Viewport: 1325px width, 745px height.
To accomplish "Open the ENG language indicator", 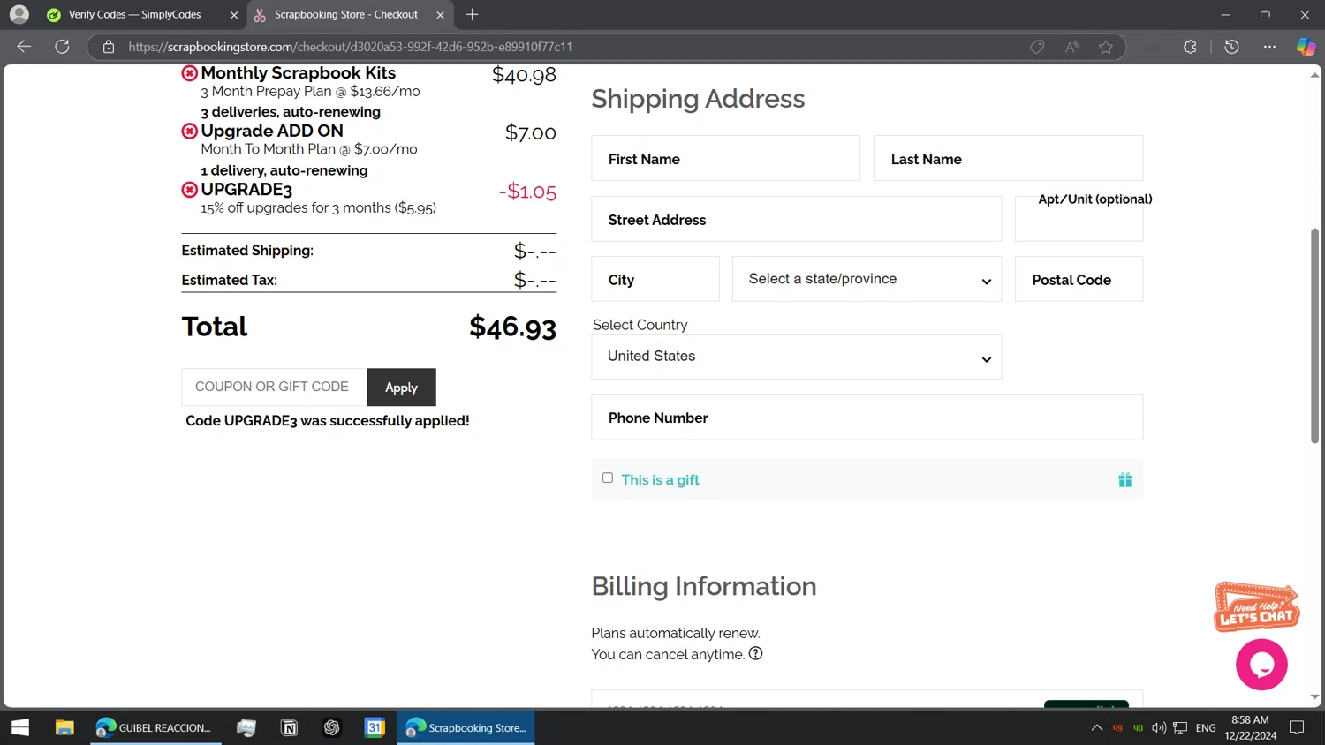I will coord(1206,727).
